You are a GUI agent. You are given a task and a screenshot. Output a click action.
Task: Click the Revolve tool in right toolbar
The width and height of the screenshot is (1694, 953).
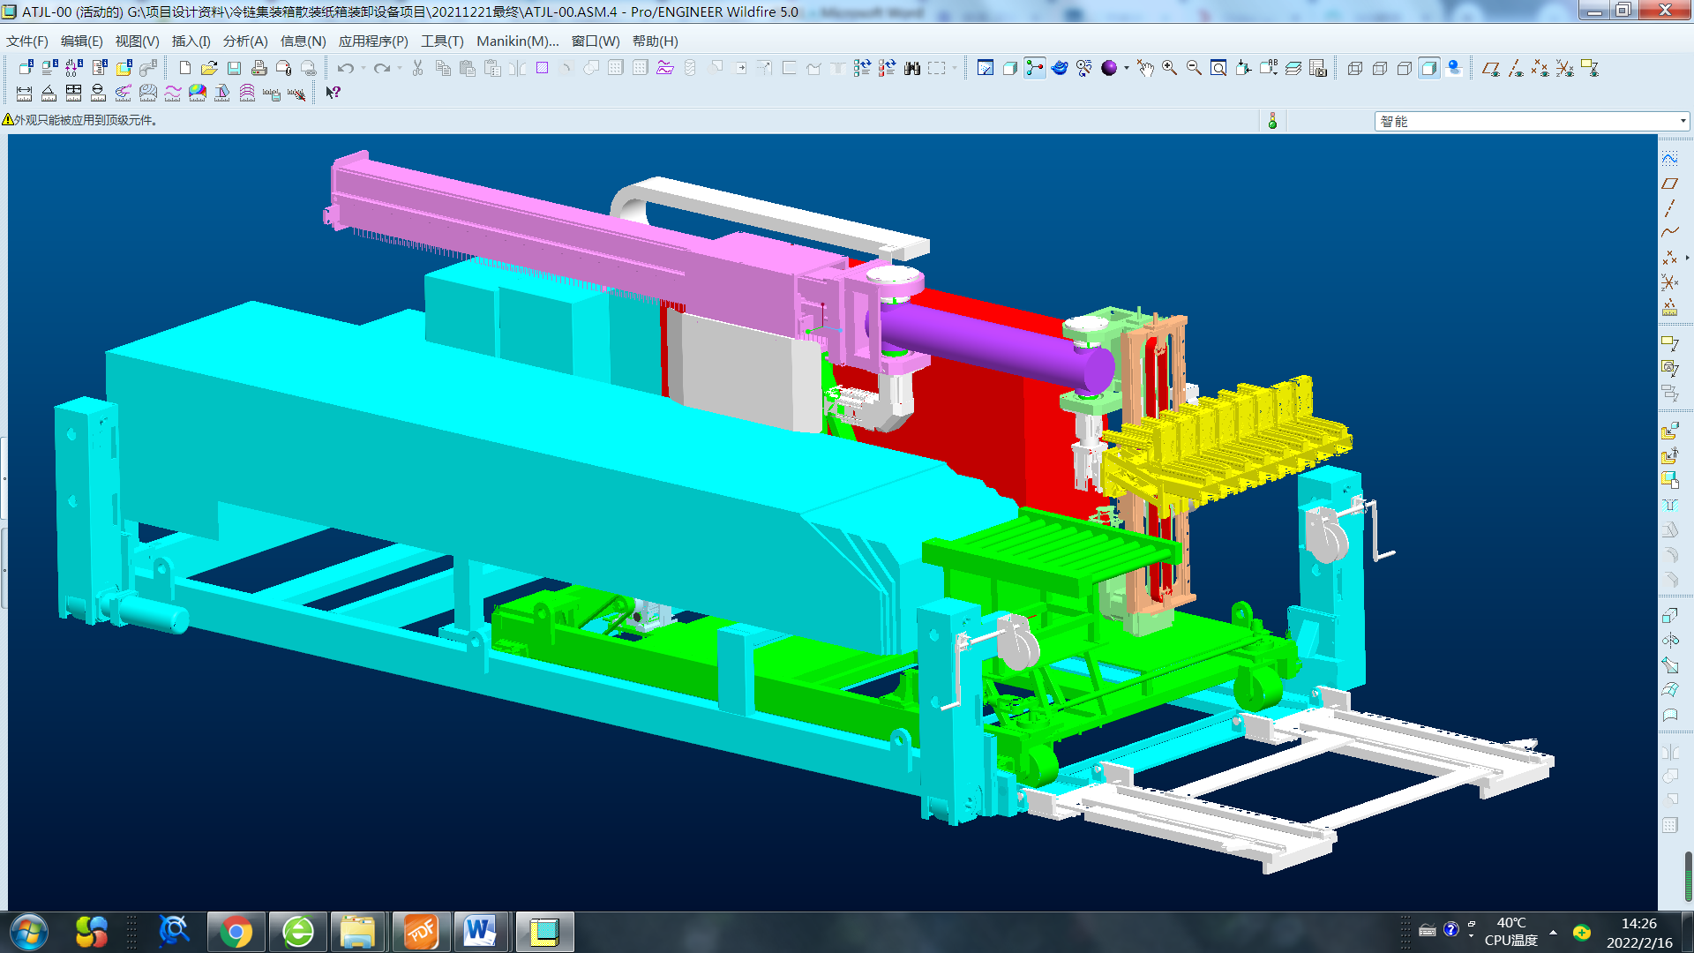click(1669, 641)
